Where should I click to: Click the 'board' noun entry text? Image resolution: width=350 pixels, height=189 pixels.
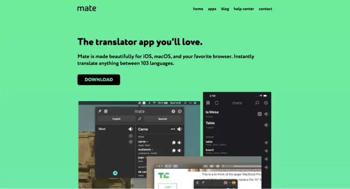[210, 150]
